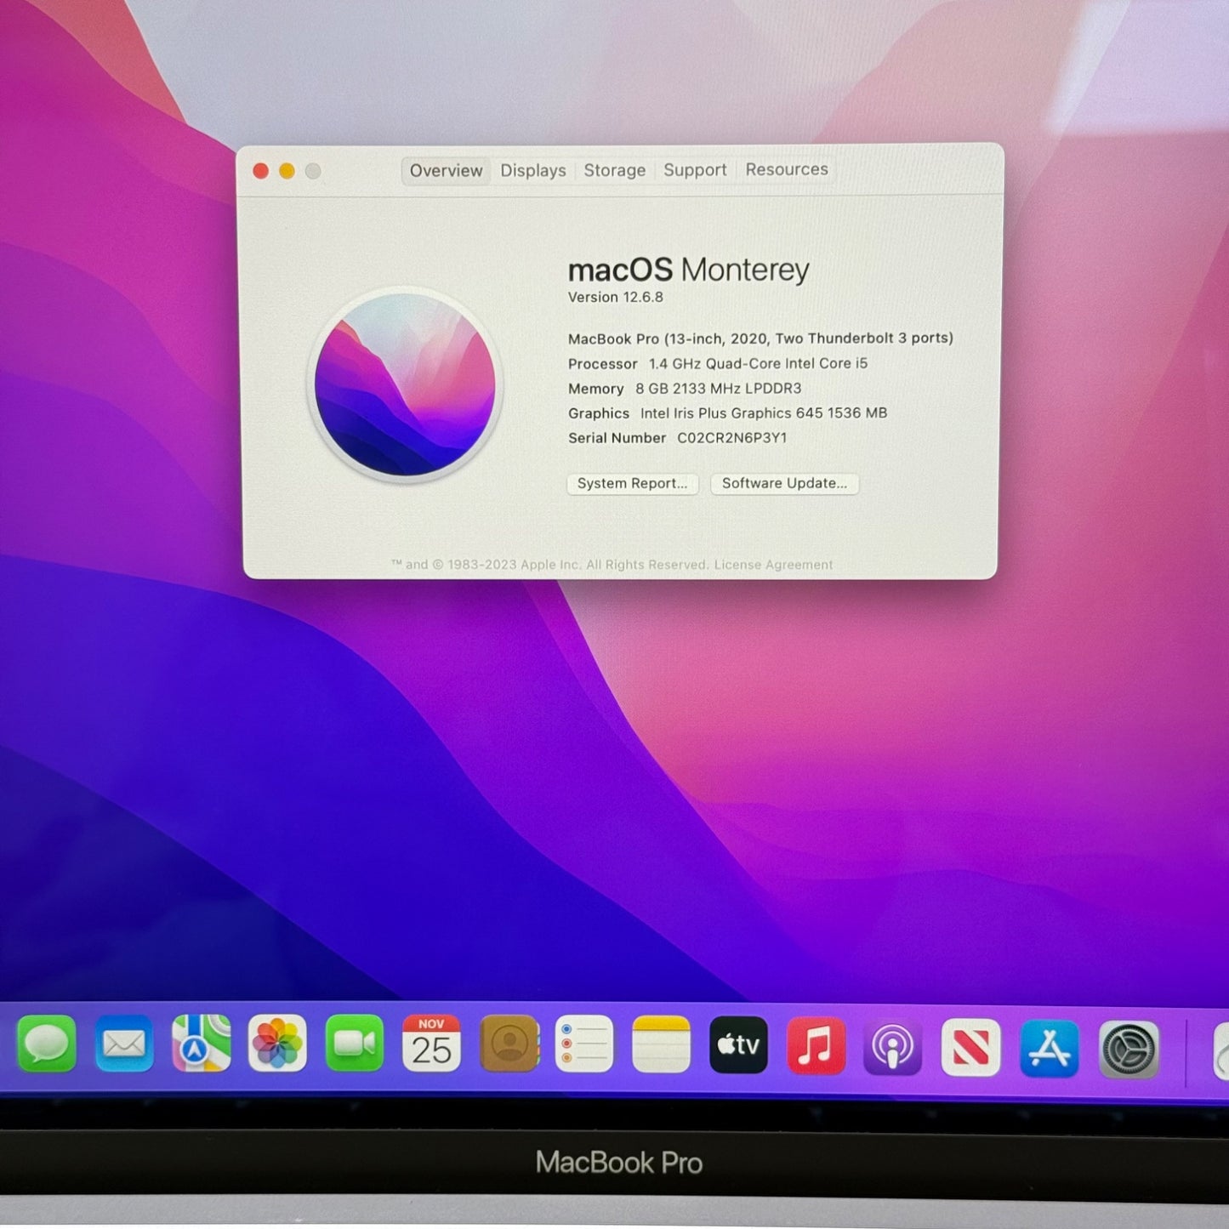The image size is (1229, 1229).
Task: Open the License Agreement link
Action: point(773,565)
